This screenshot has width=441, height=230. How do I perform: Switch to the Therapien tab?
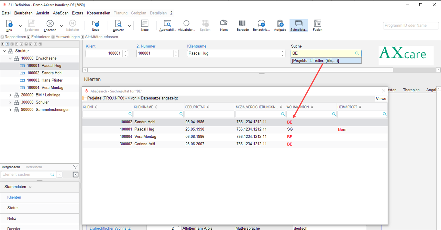(x=411, y=90)
